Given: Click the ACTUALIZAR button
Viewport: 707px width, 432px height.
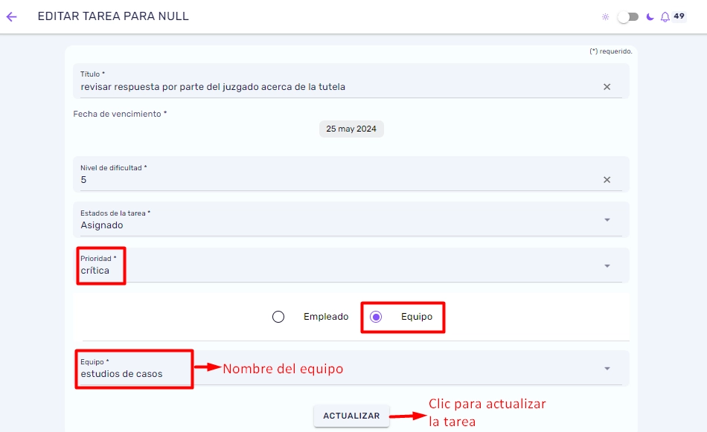Looking at the screenshot, I should (351, 416).
